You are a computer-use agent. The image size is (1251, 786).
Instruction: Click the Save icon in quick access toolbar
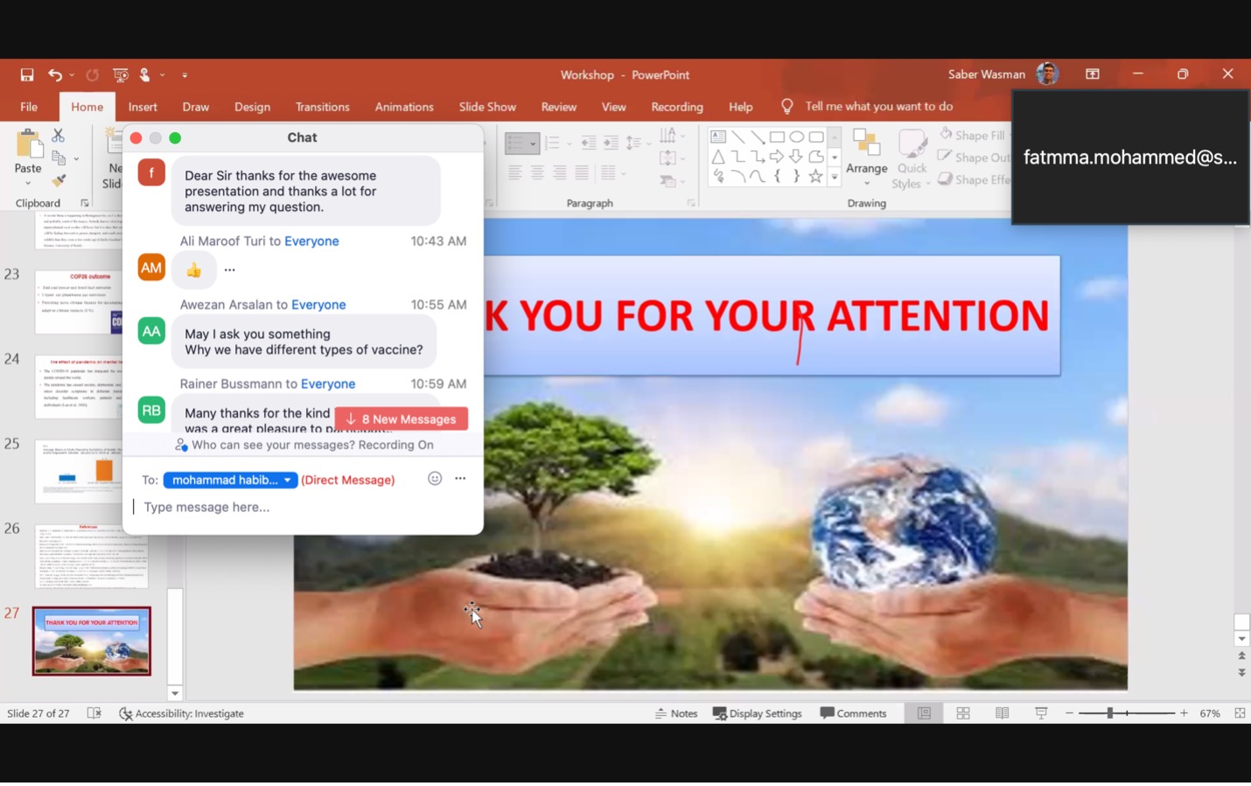(27, 75)
